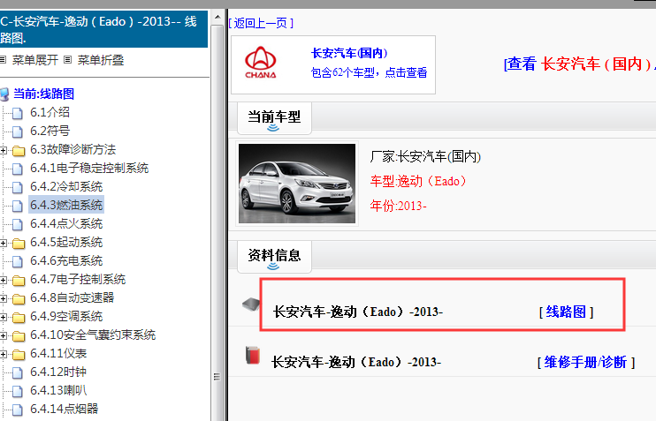This screenshot has height=421, width=656.
Task: Click the folder icon for 6.4.7电子控制系统
Action: coord(19,281)
